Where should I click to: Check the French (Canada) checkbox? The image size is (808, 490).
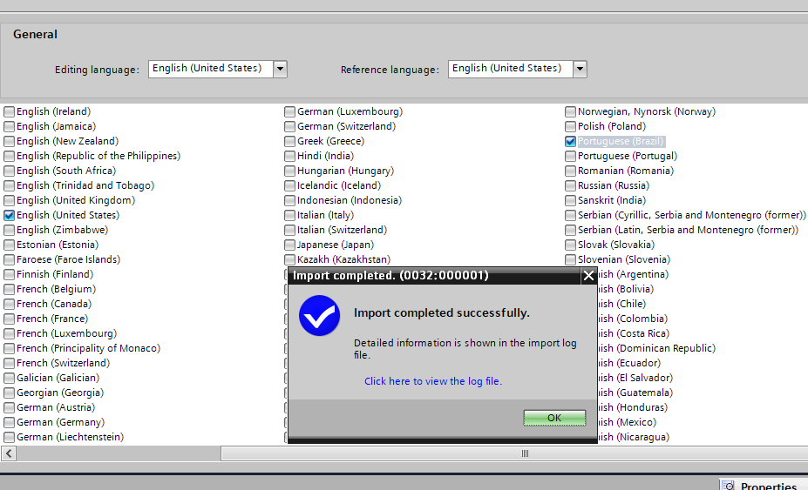coord(9,305)
